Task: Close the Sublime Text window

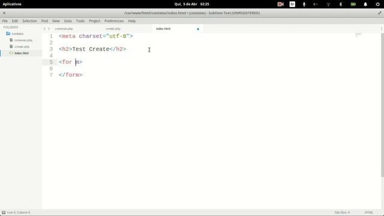Action: [x=4, y=13]
